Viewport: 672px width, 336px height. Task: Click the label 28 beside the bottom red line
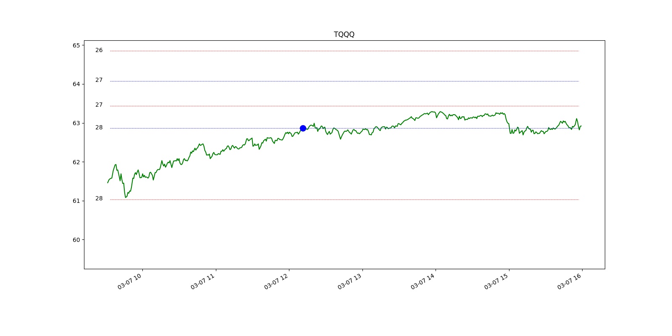(99, 198)
